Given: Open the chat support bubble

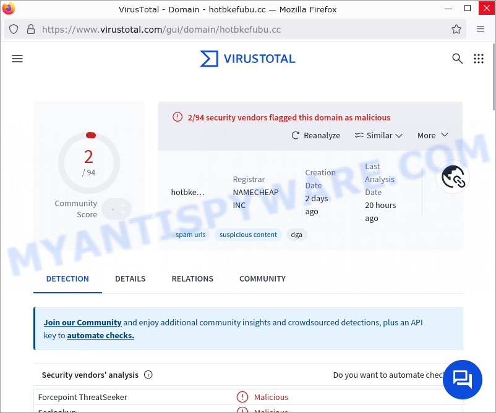Looking at the screenshot, I should click(462, 379).
